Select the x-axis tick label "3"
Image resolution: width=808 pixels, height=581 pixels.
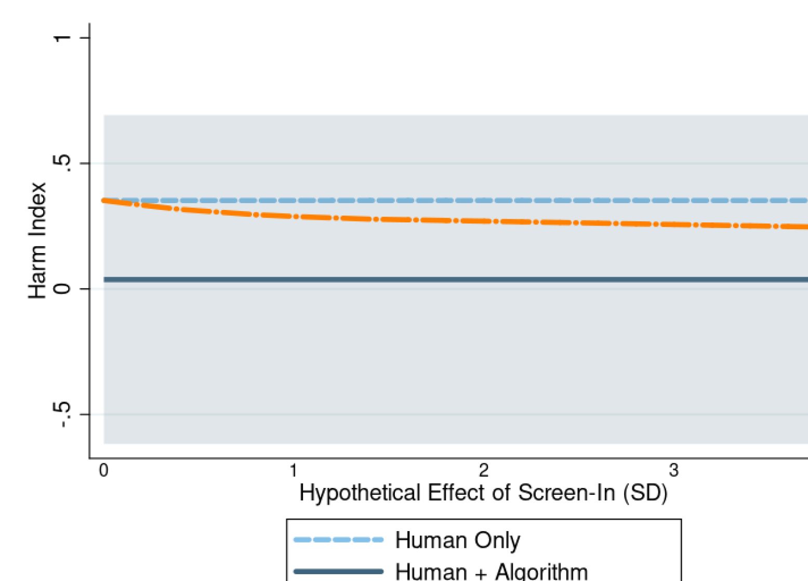[x=674, y=471]
